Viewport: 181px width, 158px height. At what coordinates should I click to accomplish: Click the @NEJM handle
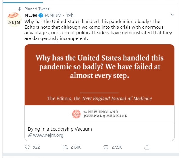click(54, 14)
